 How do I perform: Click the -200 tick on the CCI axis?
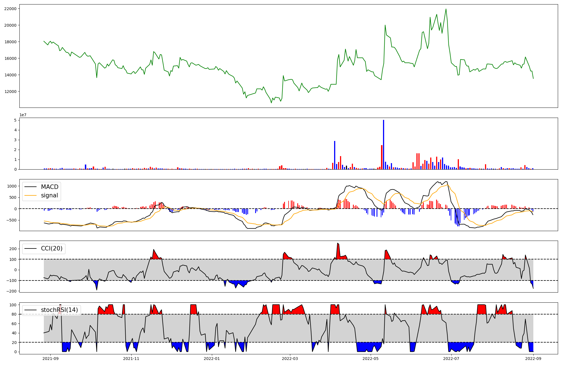[x=12, y=291]
